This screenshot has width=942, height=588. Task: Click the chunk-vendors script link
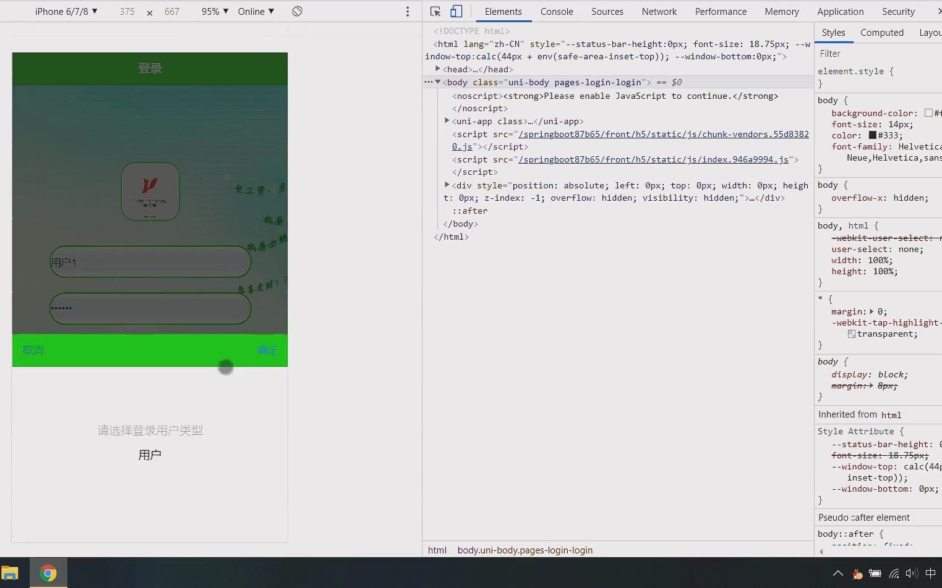coord(630,140)
